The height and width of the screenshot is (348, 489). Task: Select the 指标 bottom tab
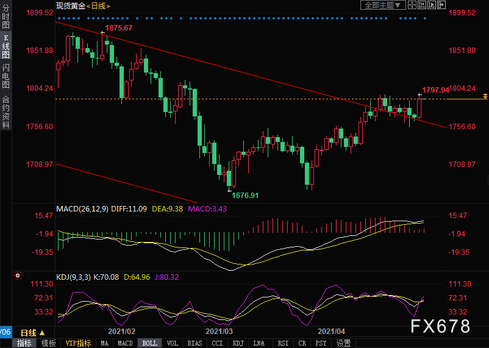[x=24, y=343]
